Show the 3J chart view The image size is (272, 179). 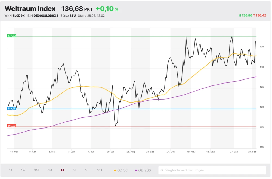pos(74,170)
